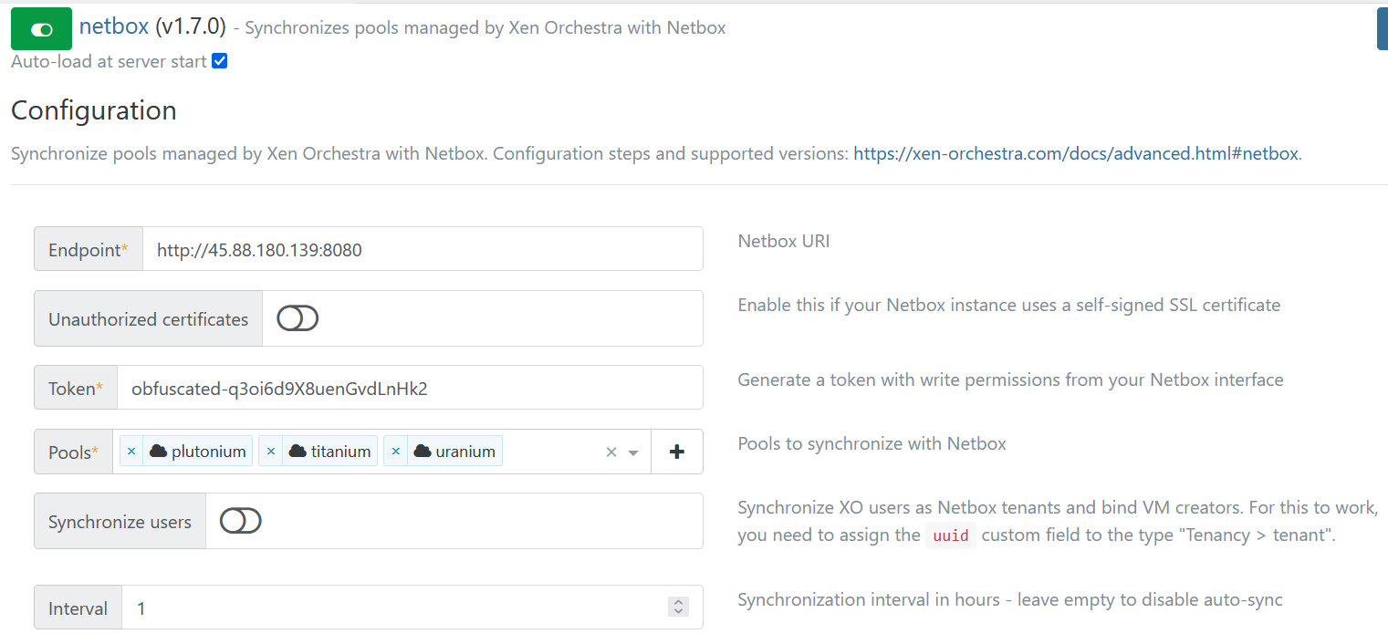Enable Unauthorized certificates toggle
1388x634 pixels.
297,318
